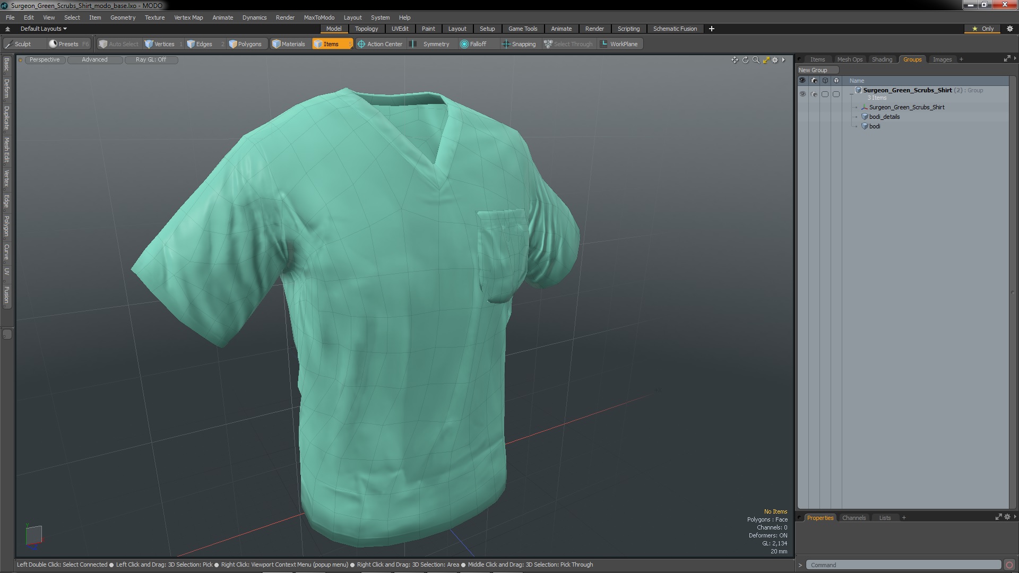Toggle Symmetry on the toolbar
Viewport: 1019px width, 573px height.
pos(431,44)
